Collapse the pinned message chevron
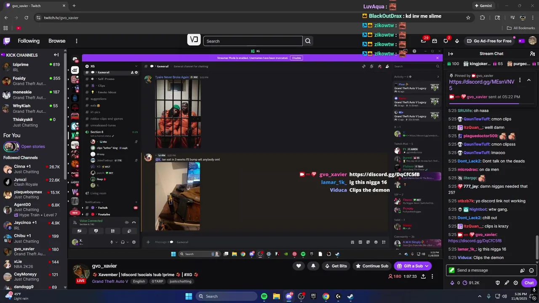 [x=529, y=80]
